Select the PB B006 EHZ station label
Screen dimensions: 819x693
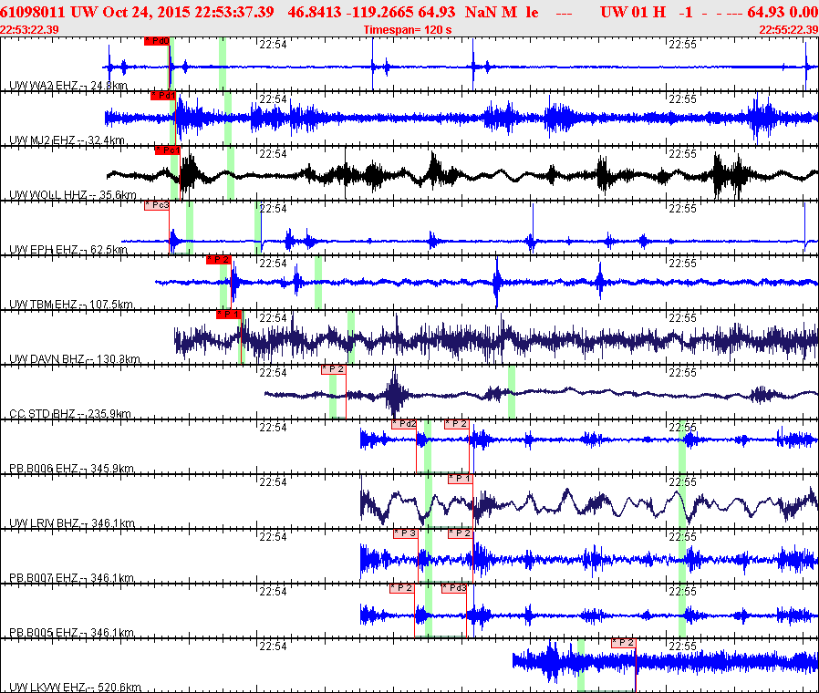pyautogui.click(x=71, y=469)
